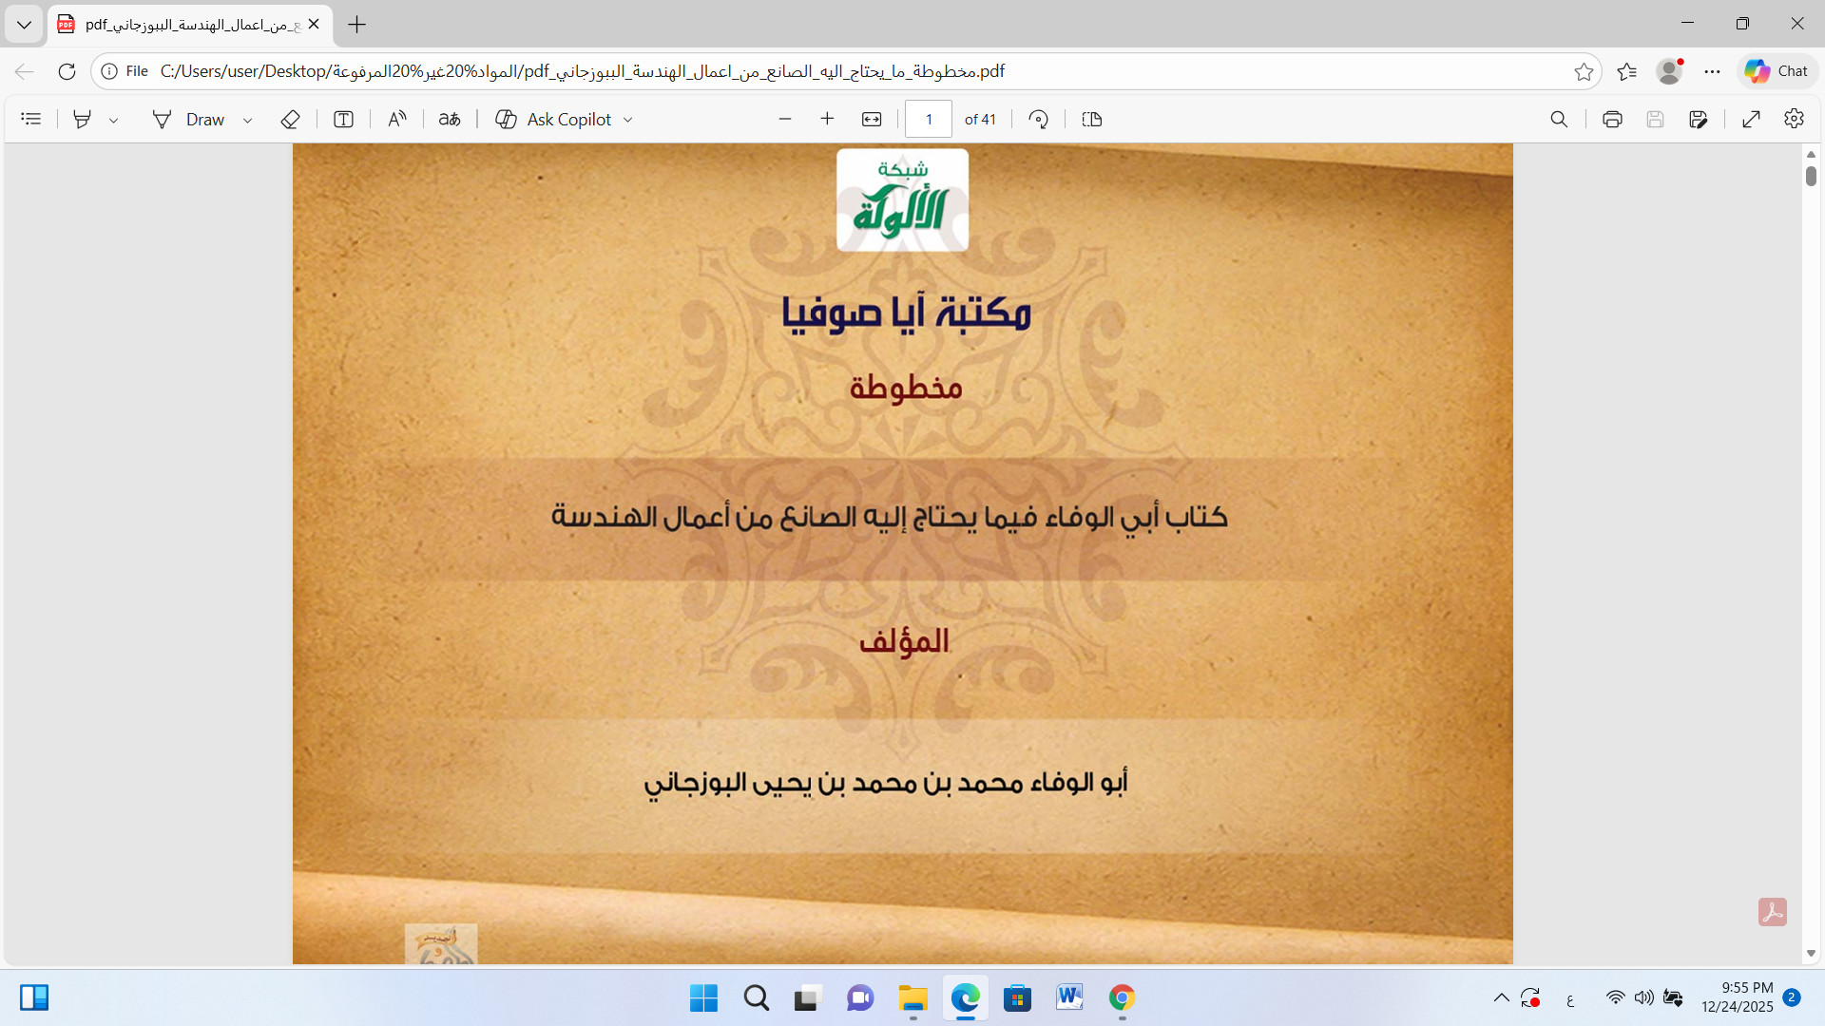
Task: Open the Favorites list
Action: [1626, 71]
